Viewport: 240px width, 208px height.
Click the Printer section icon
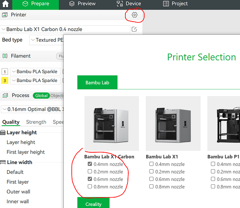[5, 15]
